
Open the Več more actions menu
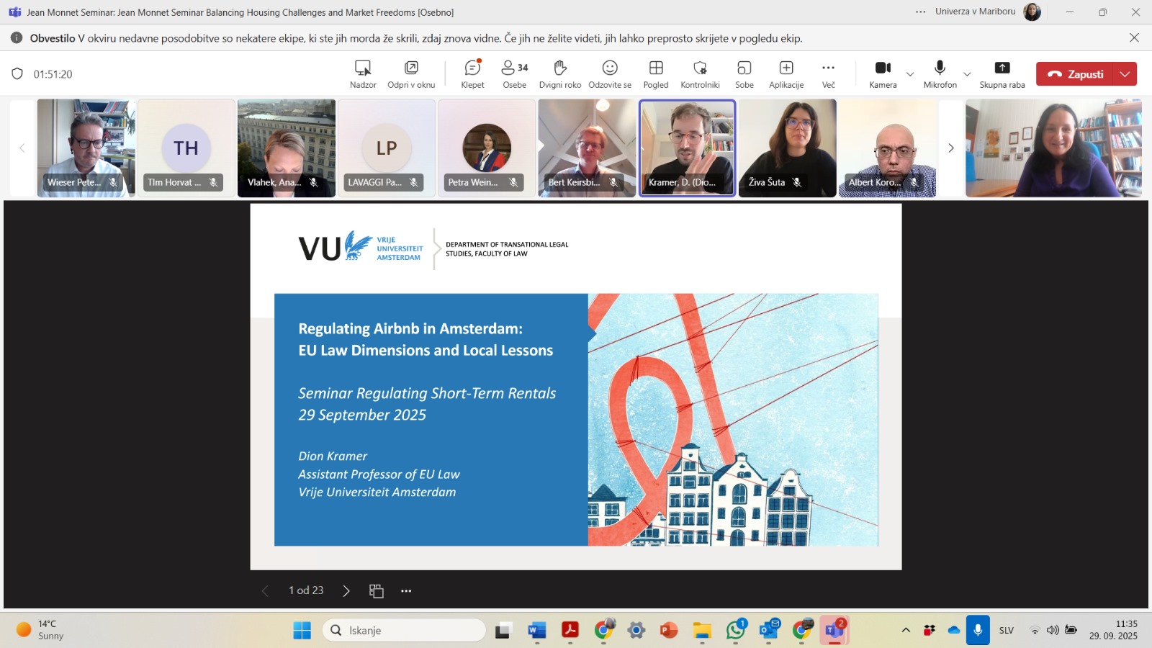pyautogui.click(x=828, y=74)
